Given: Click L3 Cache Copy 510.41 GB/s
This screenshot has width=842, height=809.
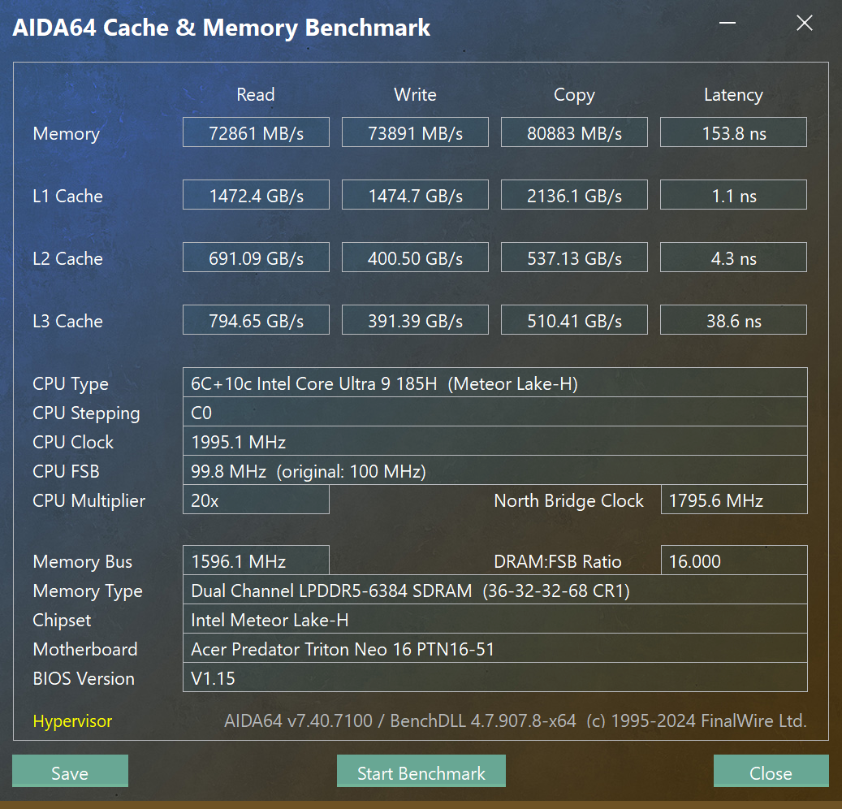Looking at the screenshot, I should [x=575, y=320].
